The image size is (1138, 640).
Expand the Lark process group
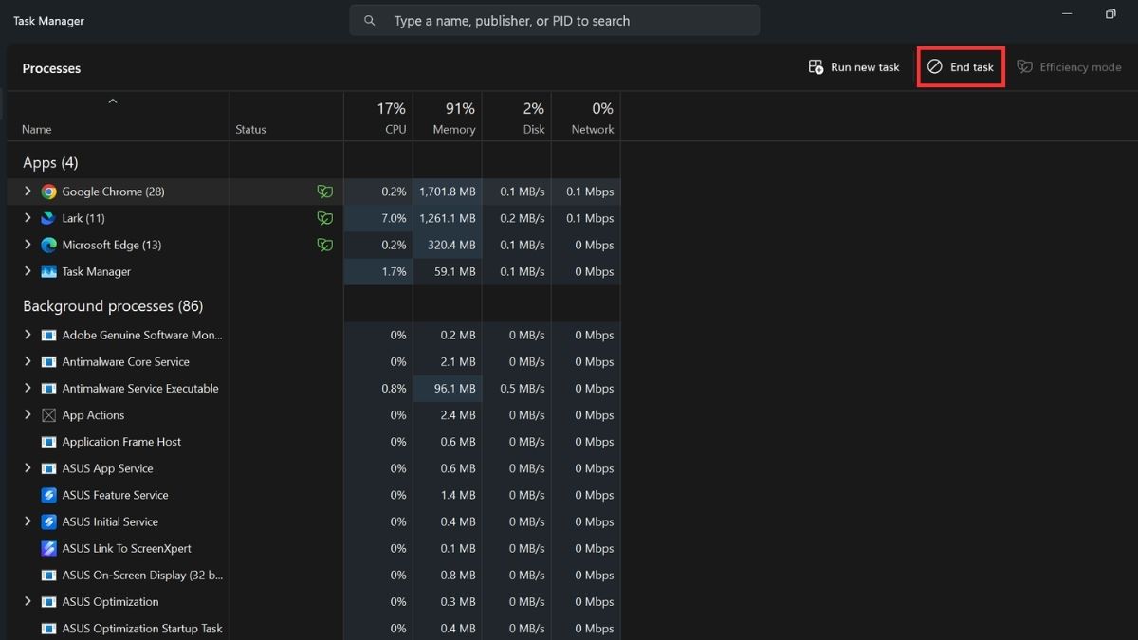28,218
